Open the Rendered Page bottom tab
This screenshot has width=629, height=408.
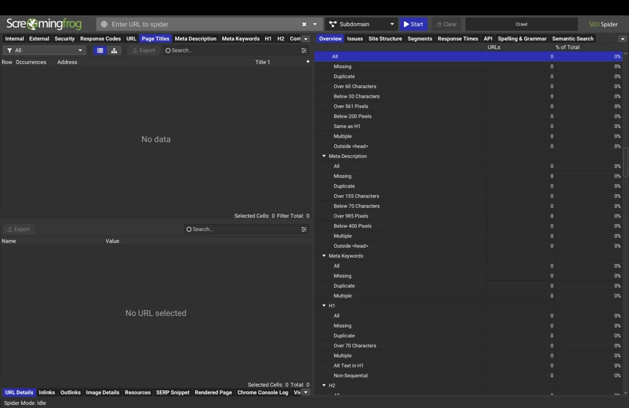[x=213, y=393]
